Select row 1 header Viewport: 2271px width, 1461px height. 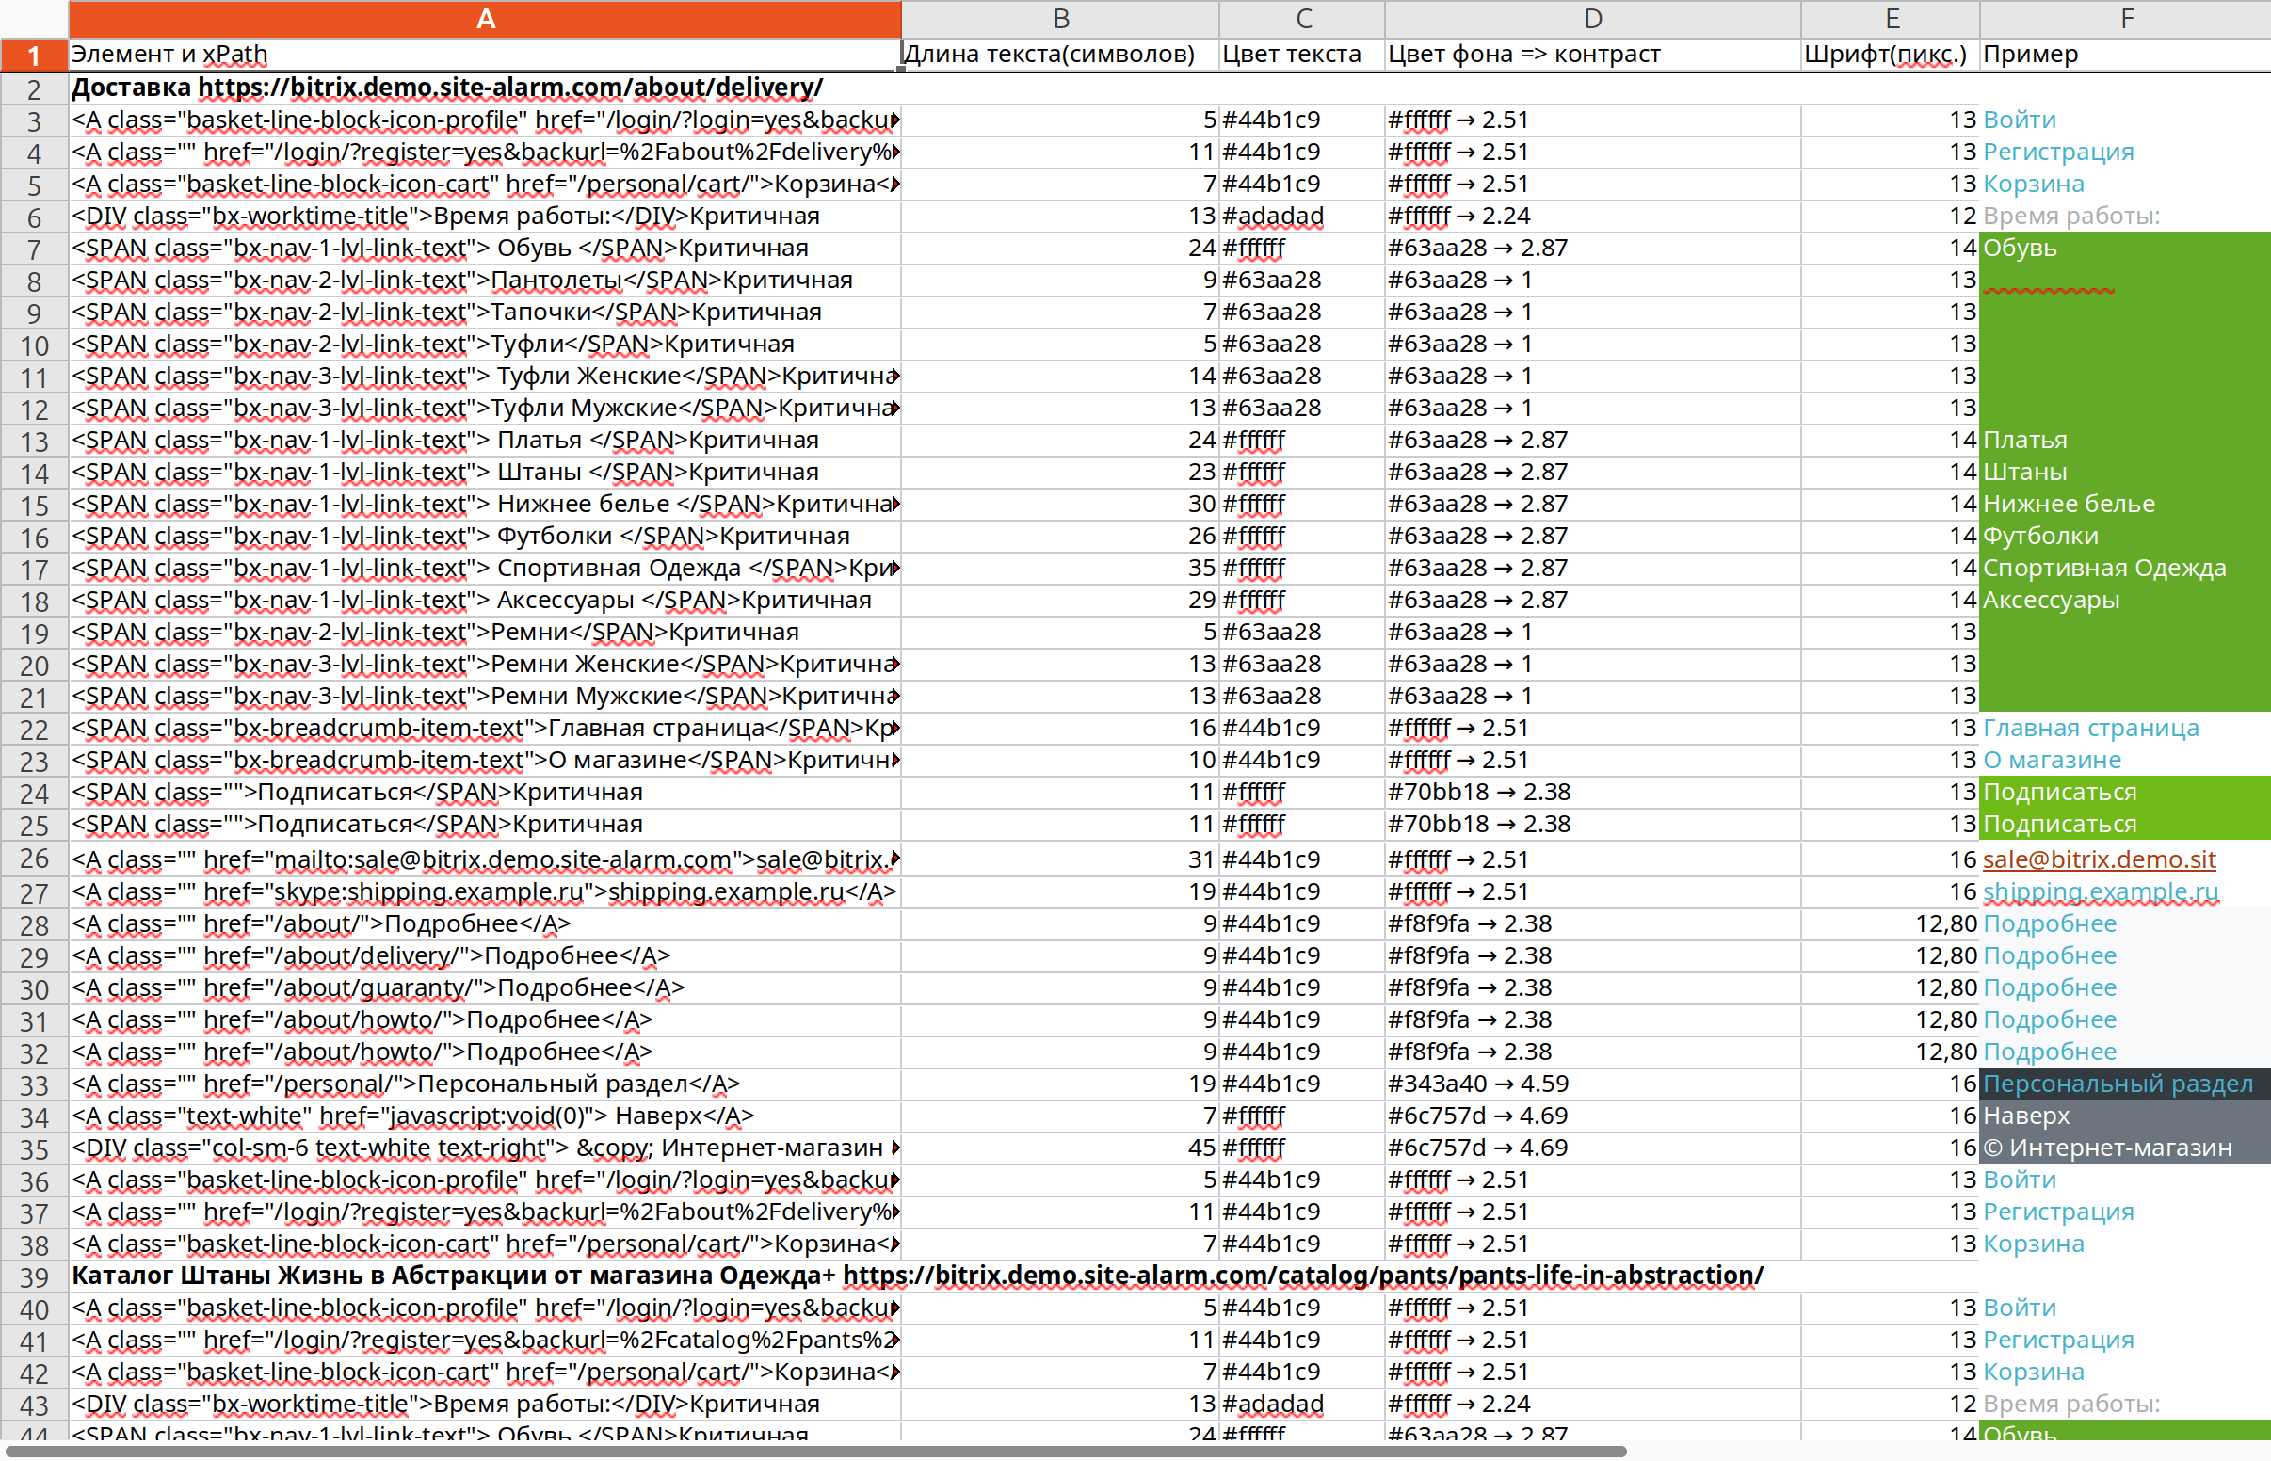pyautogui.click(x=33, y=55)
